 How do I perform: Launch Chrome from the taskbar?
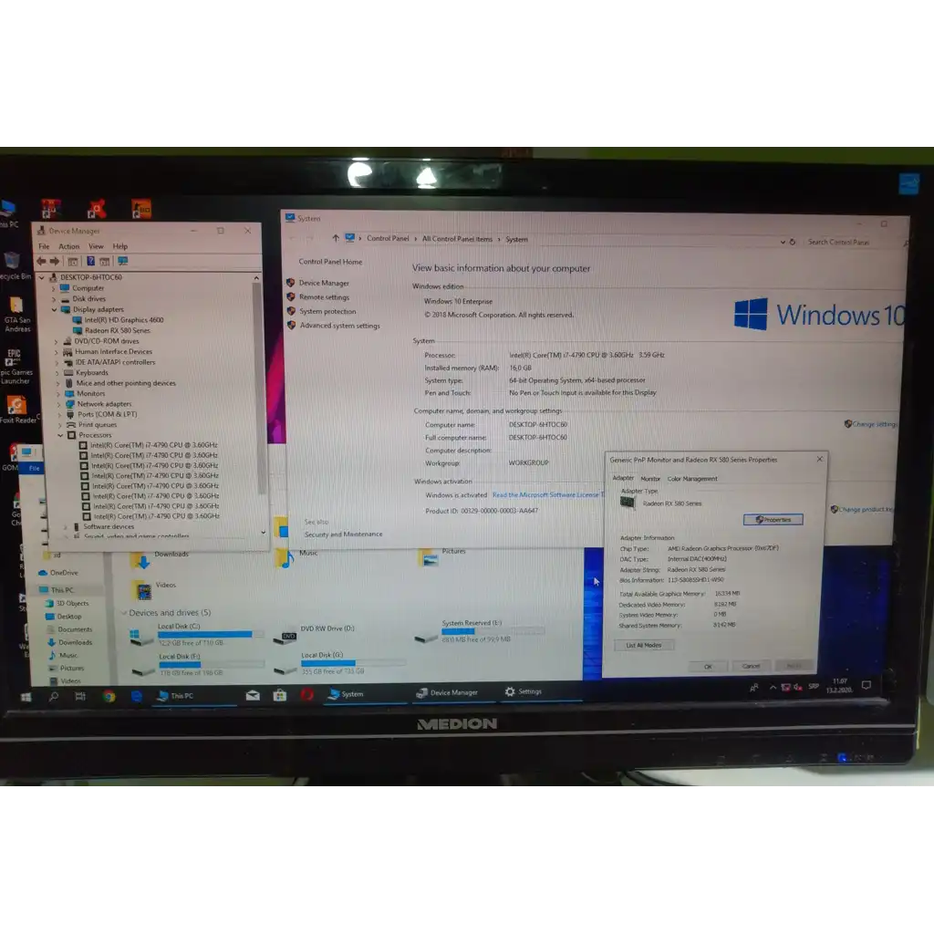tap(109, 696)
